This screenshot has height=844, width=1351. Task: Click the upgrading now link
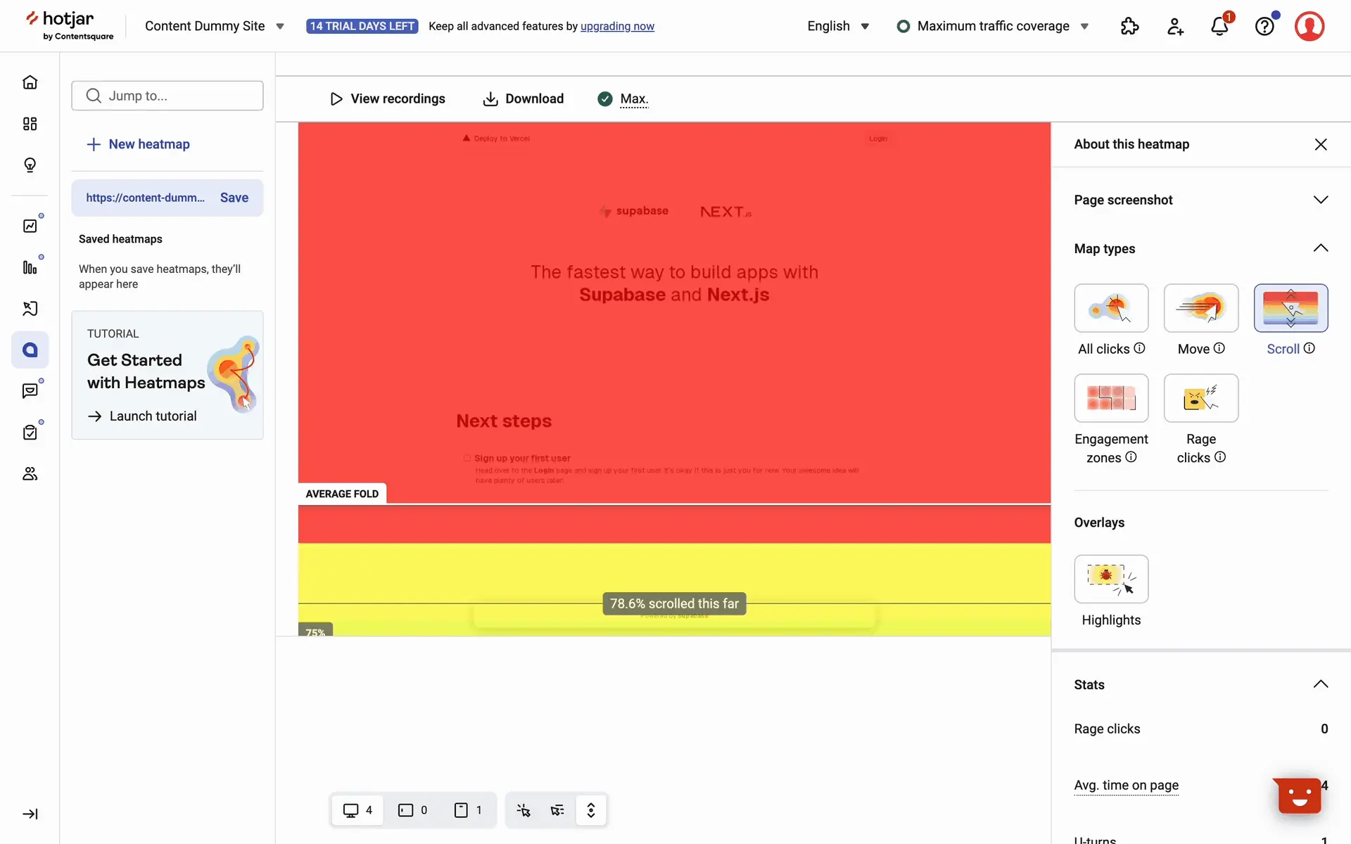point(617,26)
